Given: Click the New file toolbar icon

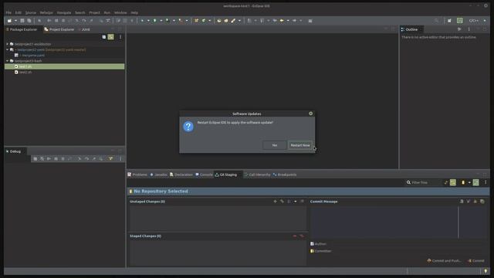Looking at the screenshot, I should pyautogui.click(x=9, y=21).
